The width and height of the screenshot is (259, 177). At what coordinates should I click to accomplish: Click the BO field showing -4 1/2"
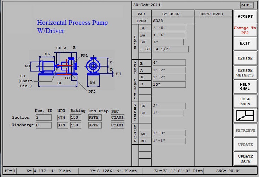coord(171,49)
